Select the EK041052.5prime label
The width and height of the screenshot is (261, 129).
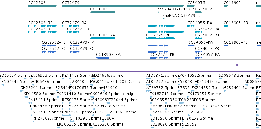194,76
